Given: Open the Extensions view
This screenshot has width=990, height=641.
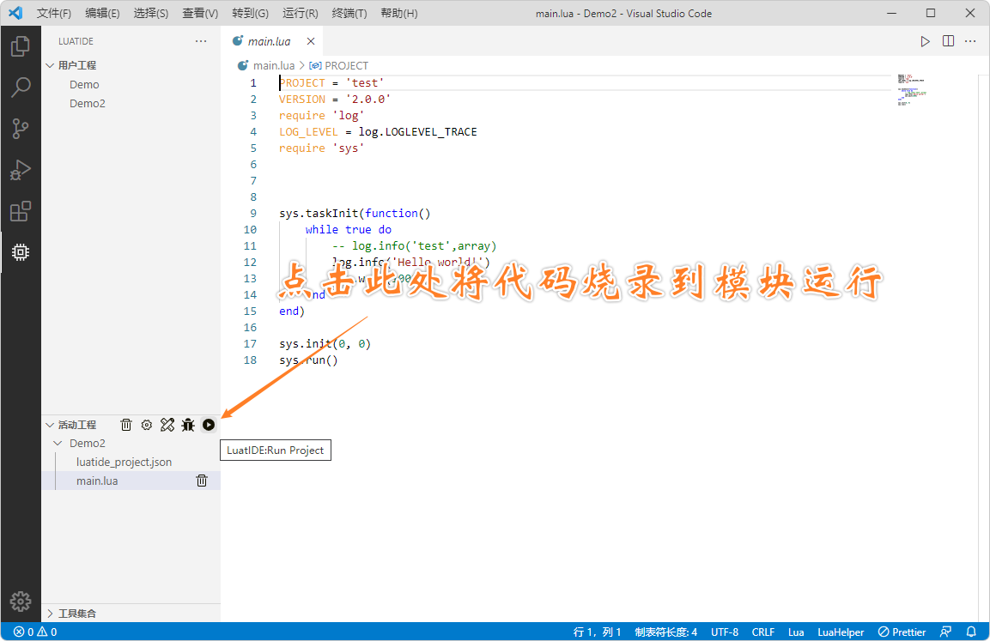Looking at the screenshot, I should pos(21,211).
